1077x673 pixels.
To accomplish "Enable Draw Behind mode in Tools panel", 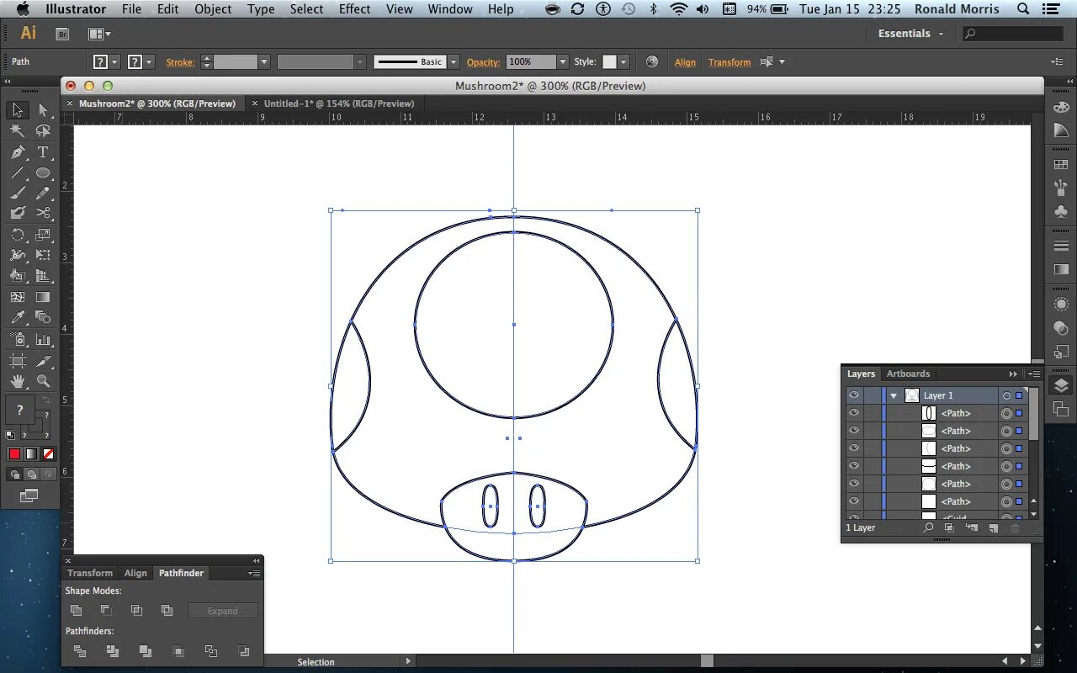I will 31,474.
